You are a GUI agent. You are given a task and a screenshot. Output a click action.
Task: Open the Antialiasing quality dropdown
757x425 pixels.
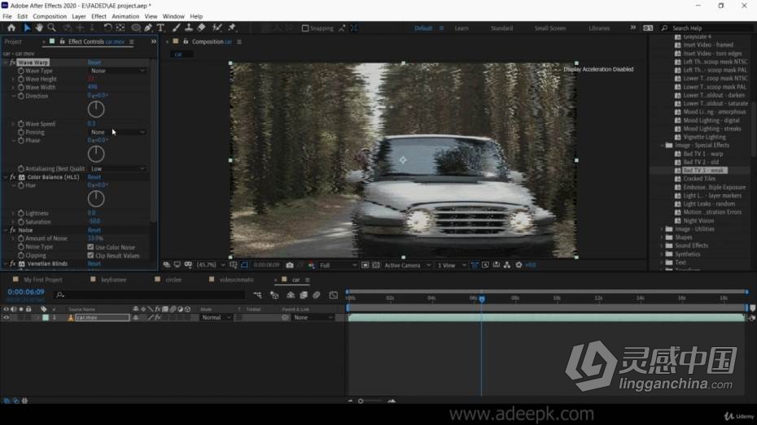click(117, 169)
